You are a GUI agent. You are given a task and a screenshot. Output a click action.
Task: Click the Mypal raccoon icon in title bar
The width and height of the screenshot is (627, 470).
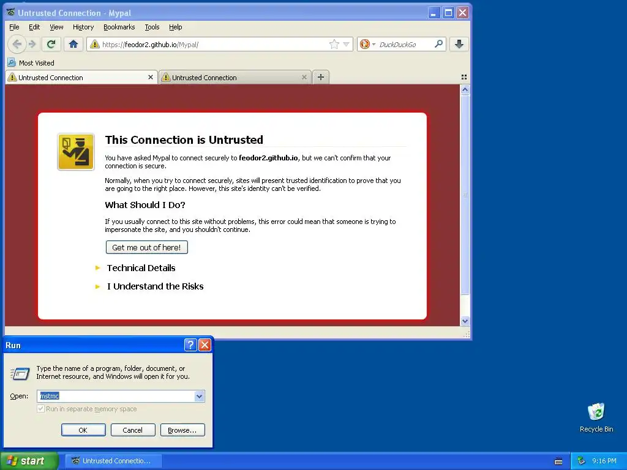click(10, 12)
